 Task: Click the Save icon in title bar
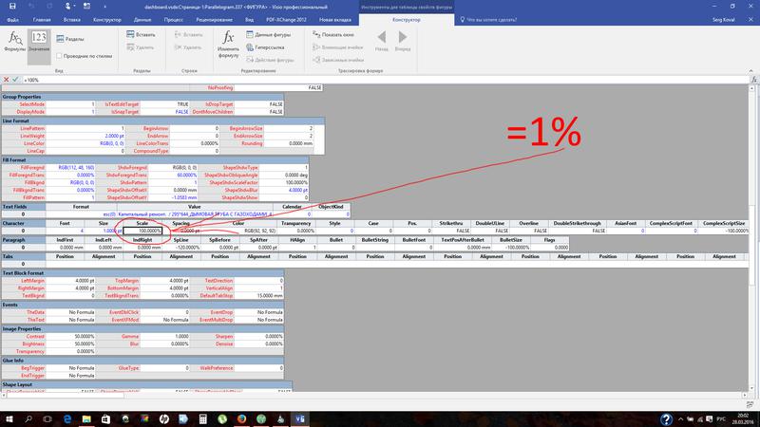coord(12,7)
